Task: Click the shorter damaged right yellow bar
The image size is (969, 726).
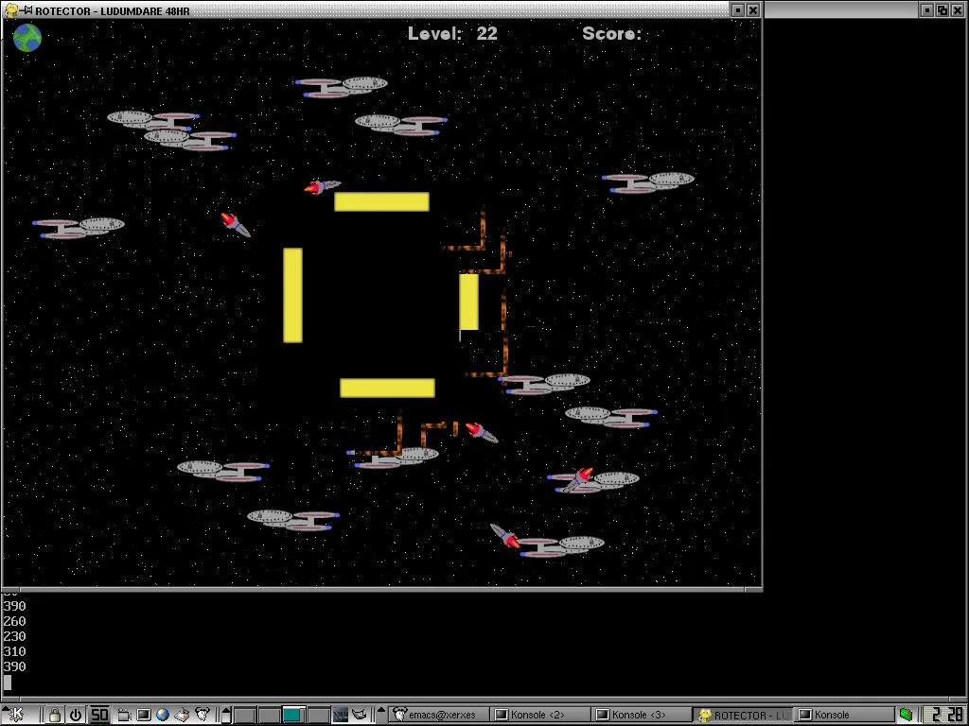Action: point(469,302)
